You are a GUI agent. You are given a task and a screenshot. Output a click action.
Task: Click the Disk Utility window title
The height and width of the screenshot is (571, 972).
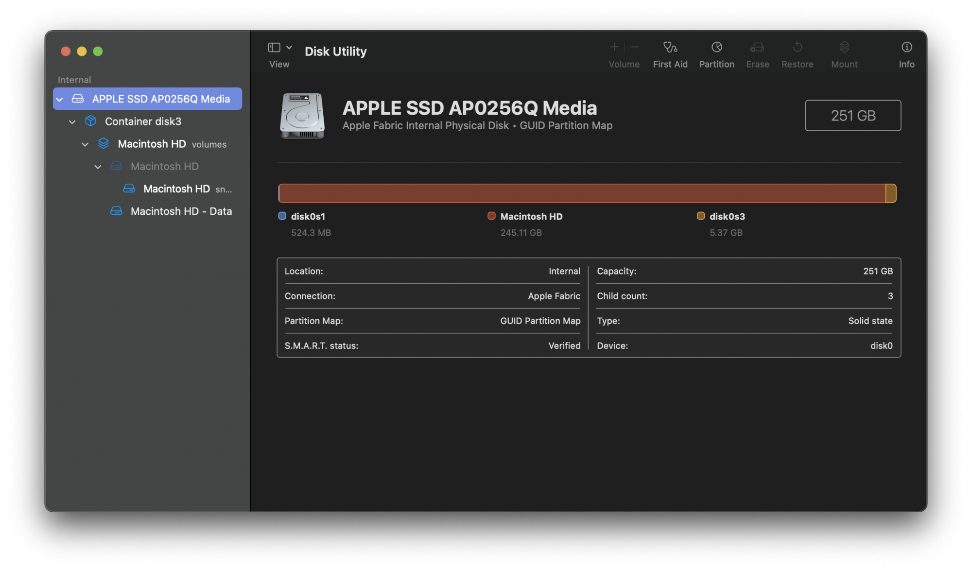[335, 51]
